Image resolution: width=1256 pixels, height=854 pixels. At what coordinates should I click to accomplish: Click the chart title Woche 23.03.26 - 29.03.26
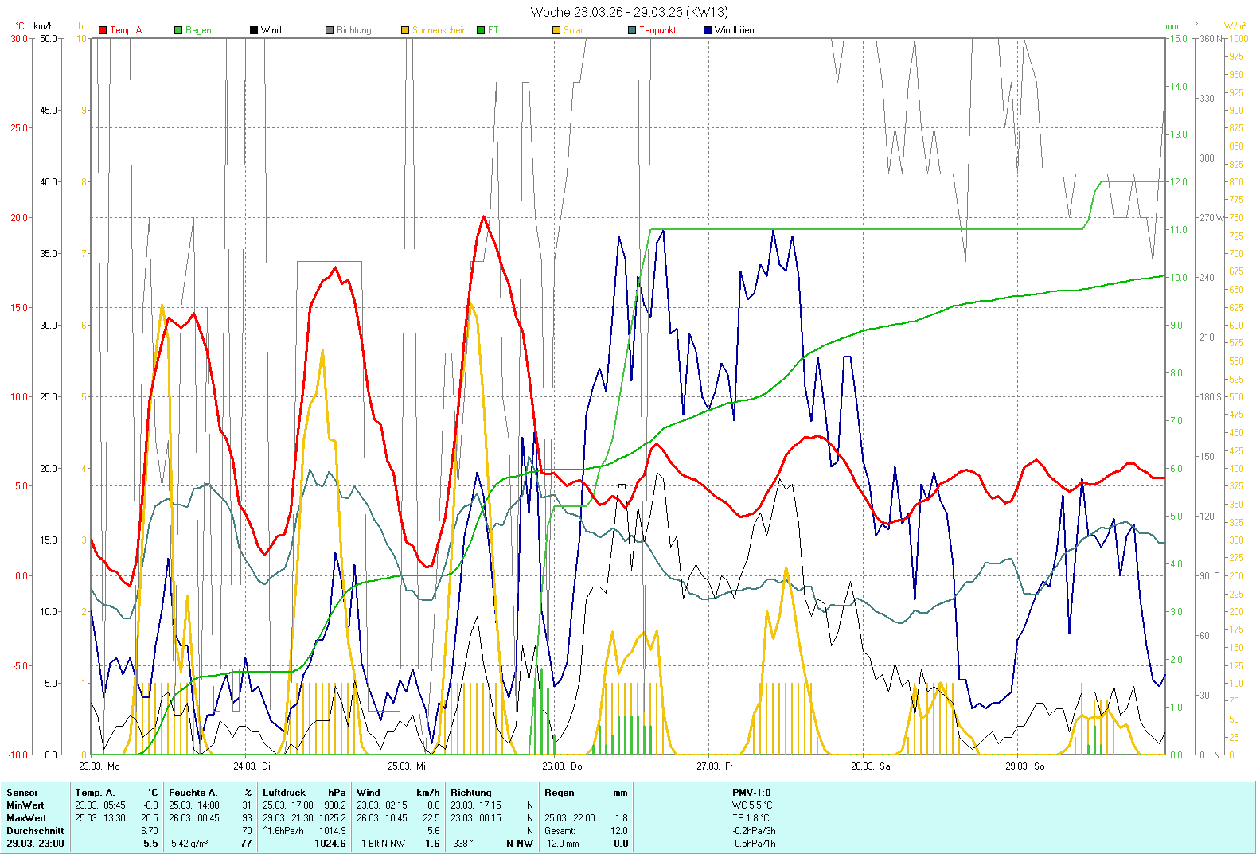[629, 12]
